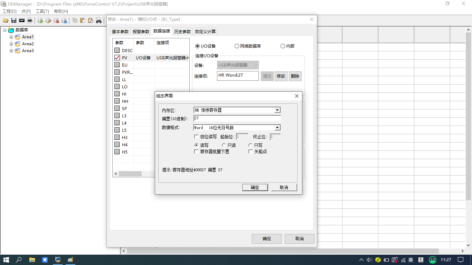This screenshot has height=265, width=472.
Task: Tick the 寄存器批量下置 checkbox
Action: click(197, 151)
